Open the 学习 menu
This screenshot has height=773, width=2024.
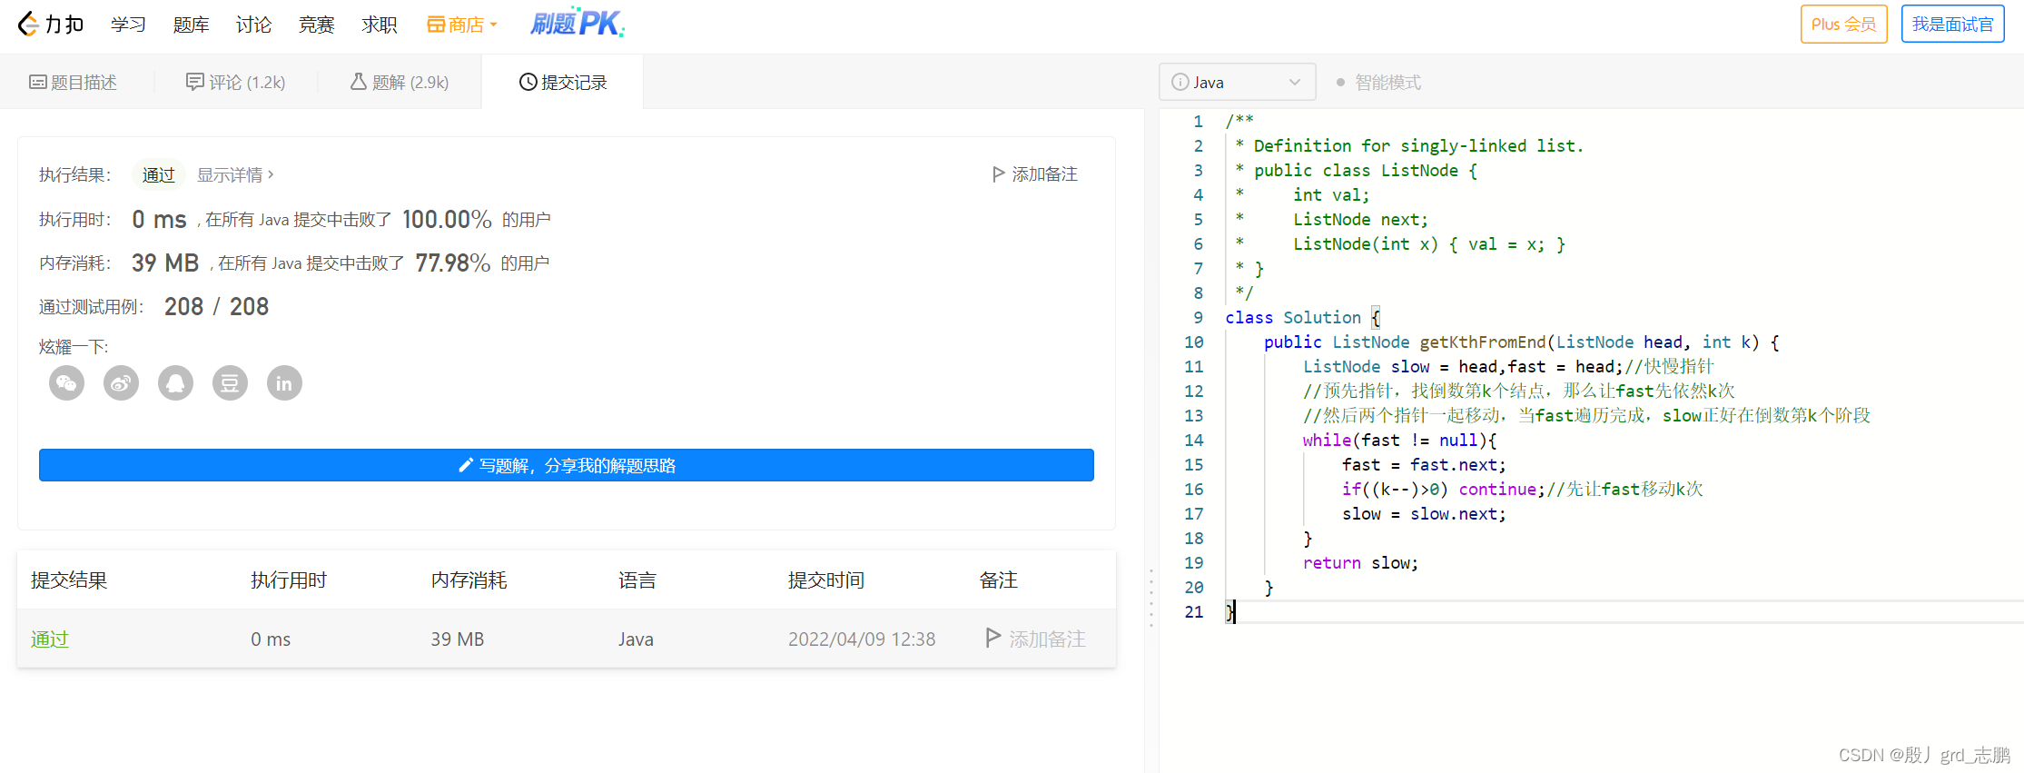(x=128, y=25)
